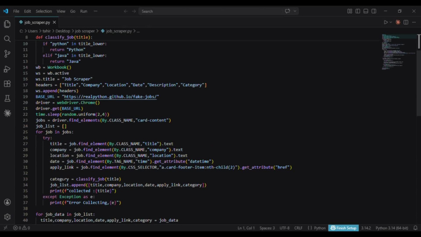Image resolution: width=421 pixels, height=237 pixels.
Task: Click the 'def classify_job(title):' sticky line
Action: 64,37
